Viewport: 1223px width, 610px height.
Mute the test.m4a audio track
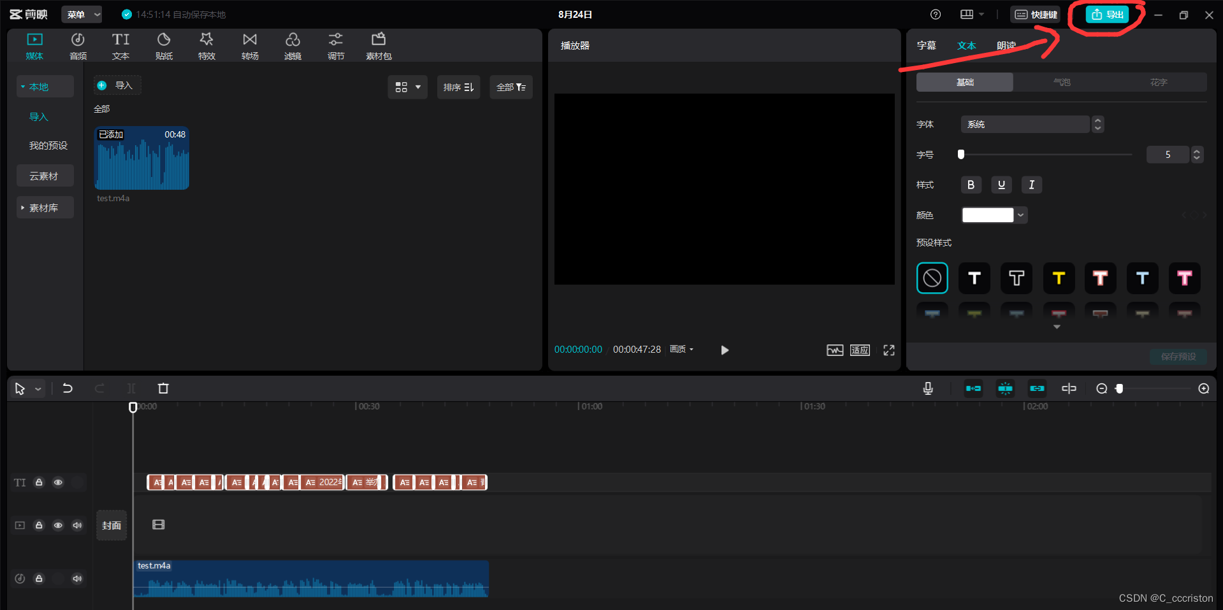point(77,579)
